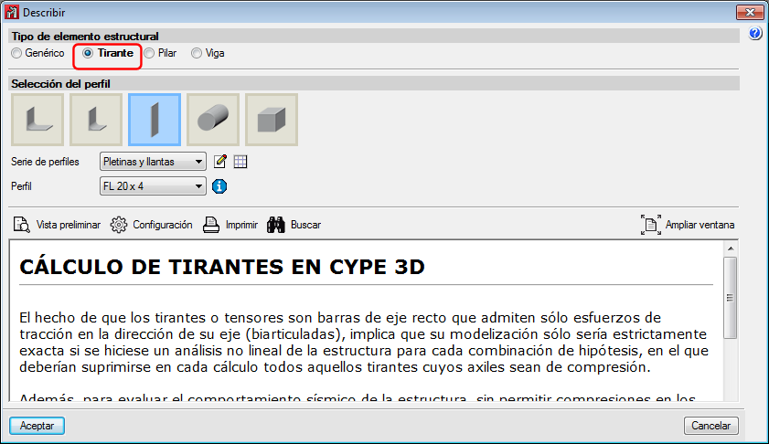This screenshot has width=769, height=444.
Task: Click the Aceptar button
Action: [x=37, y=426]
